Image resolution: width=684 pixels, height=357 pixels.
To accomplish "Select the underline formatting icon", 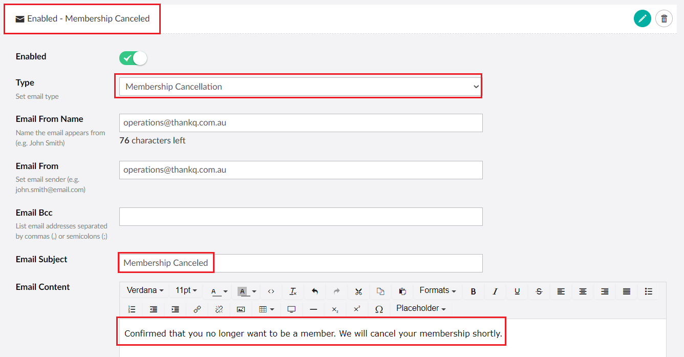I will [517, 291].
